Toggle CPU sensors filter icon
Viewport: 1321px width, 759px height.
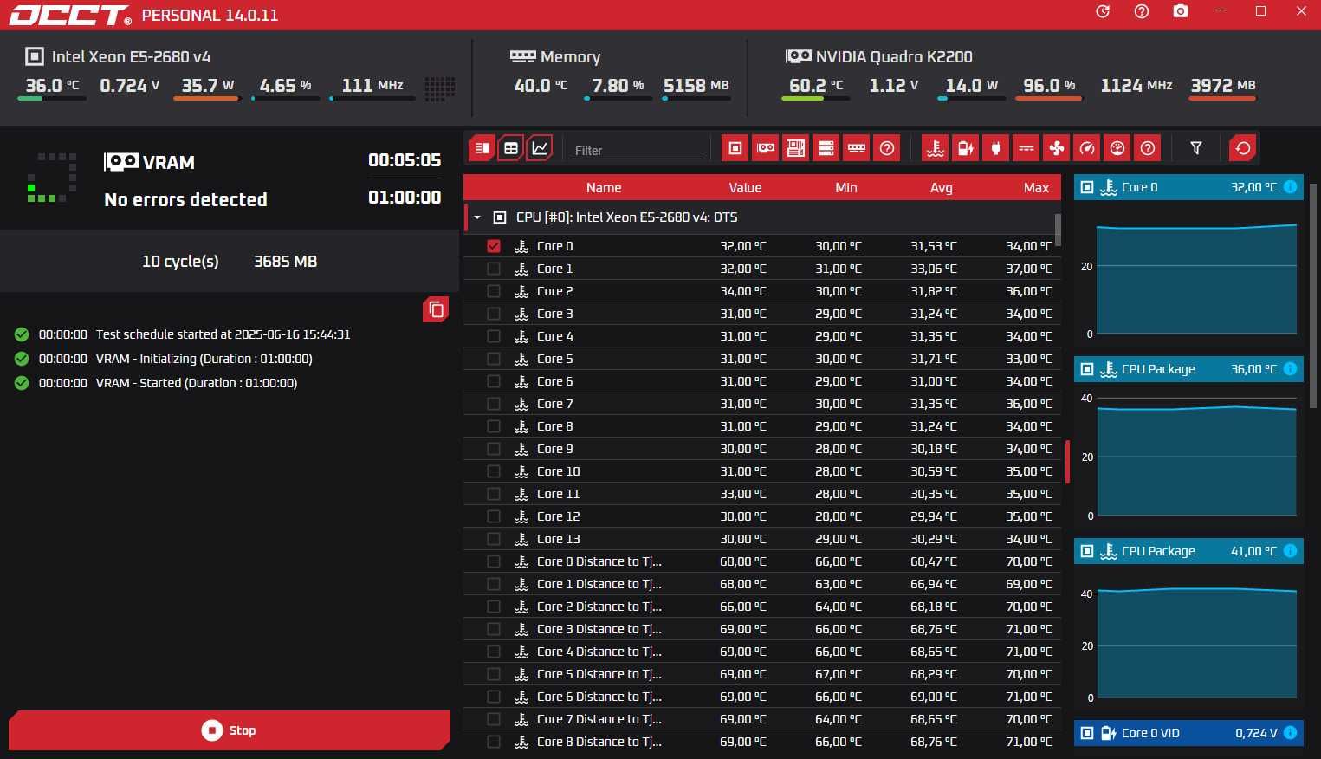click(735, 148)
